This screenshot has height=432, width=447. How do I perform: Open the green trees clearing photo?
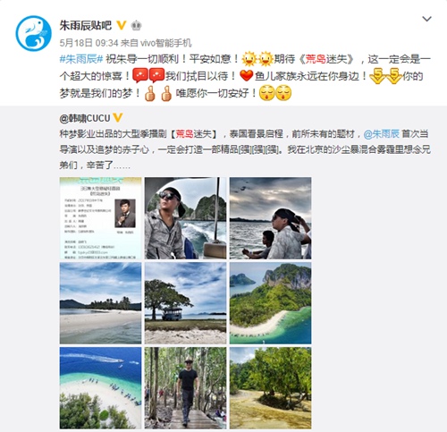coord(270,388)
